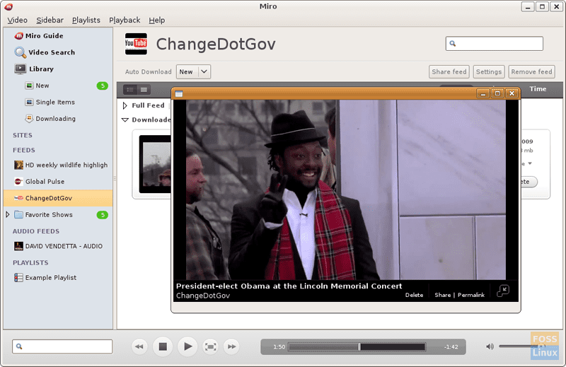Open the Video menu
The width and height of the screenshot is (566, 367).
pos(17,21)
